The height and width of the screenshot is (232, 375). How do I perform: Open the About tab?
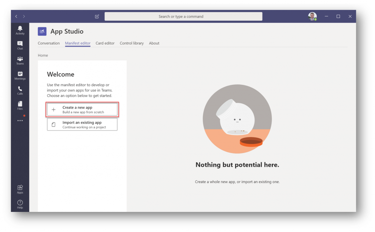coord(154,43)
